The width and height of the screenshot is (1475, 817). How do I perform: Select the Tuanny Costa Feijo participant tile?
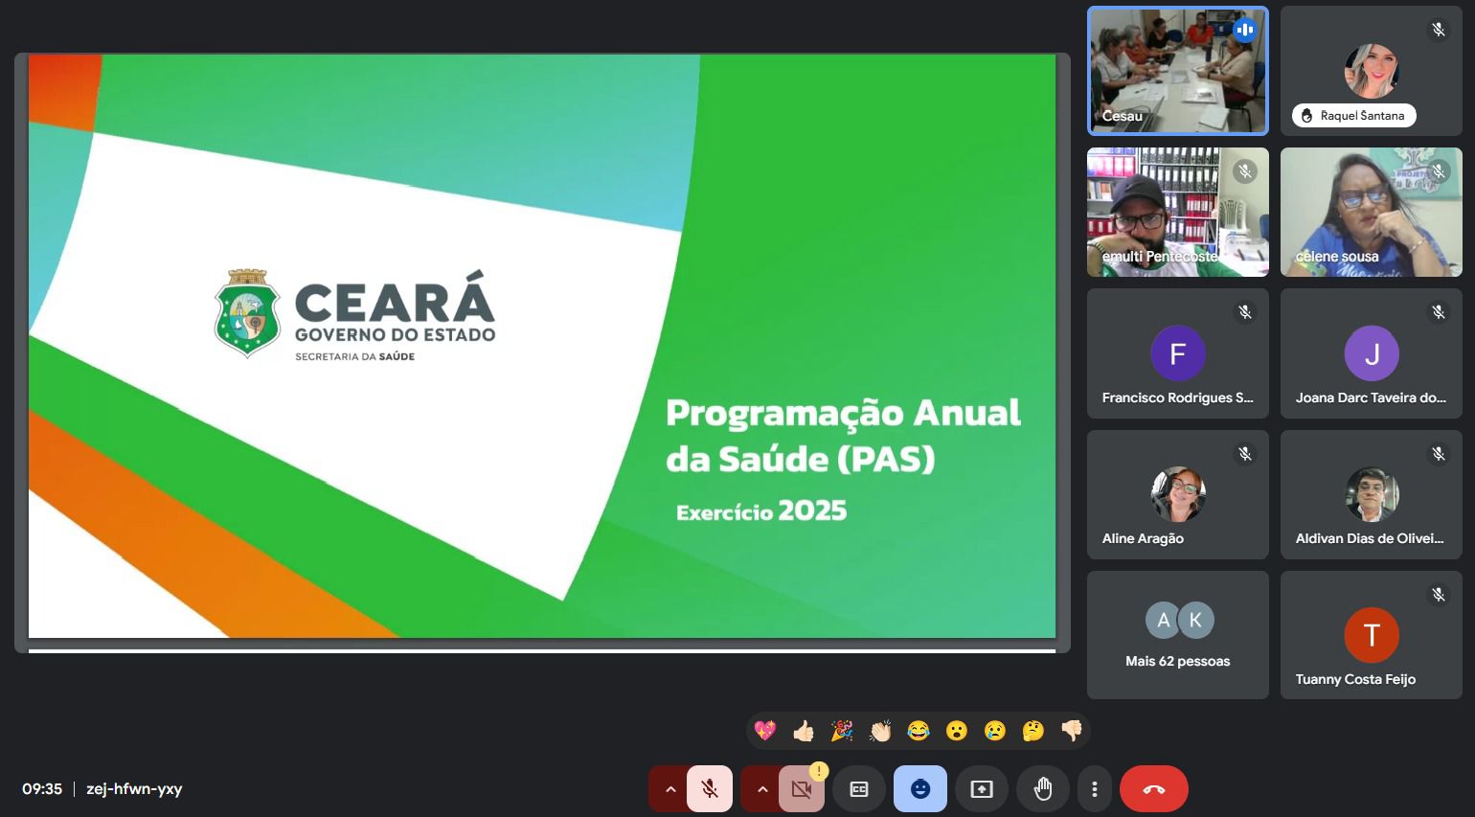pos(1372,635)
